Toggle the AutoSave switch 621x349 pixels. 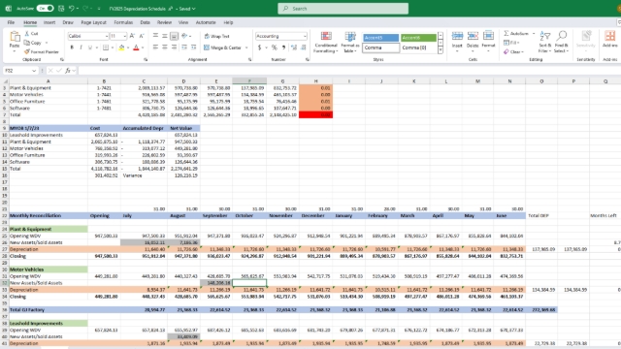tap(46, 9)
